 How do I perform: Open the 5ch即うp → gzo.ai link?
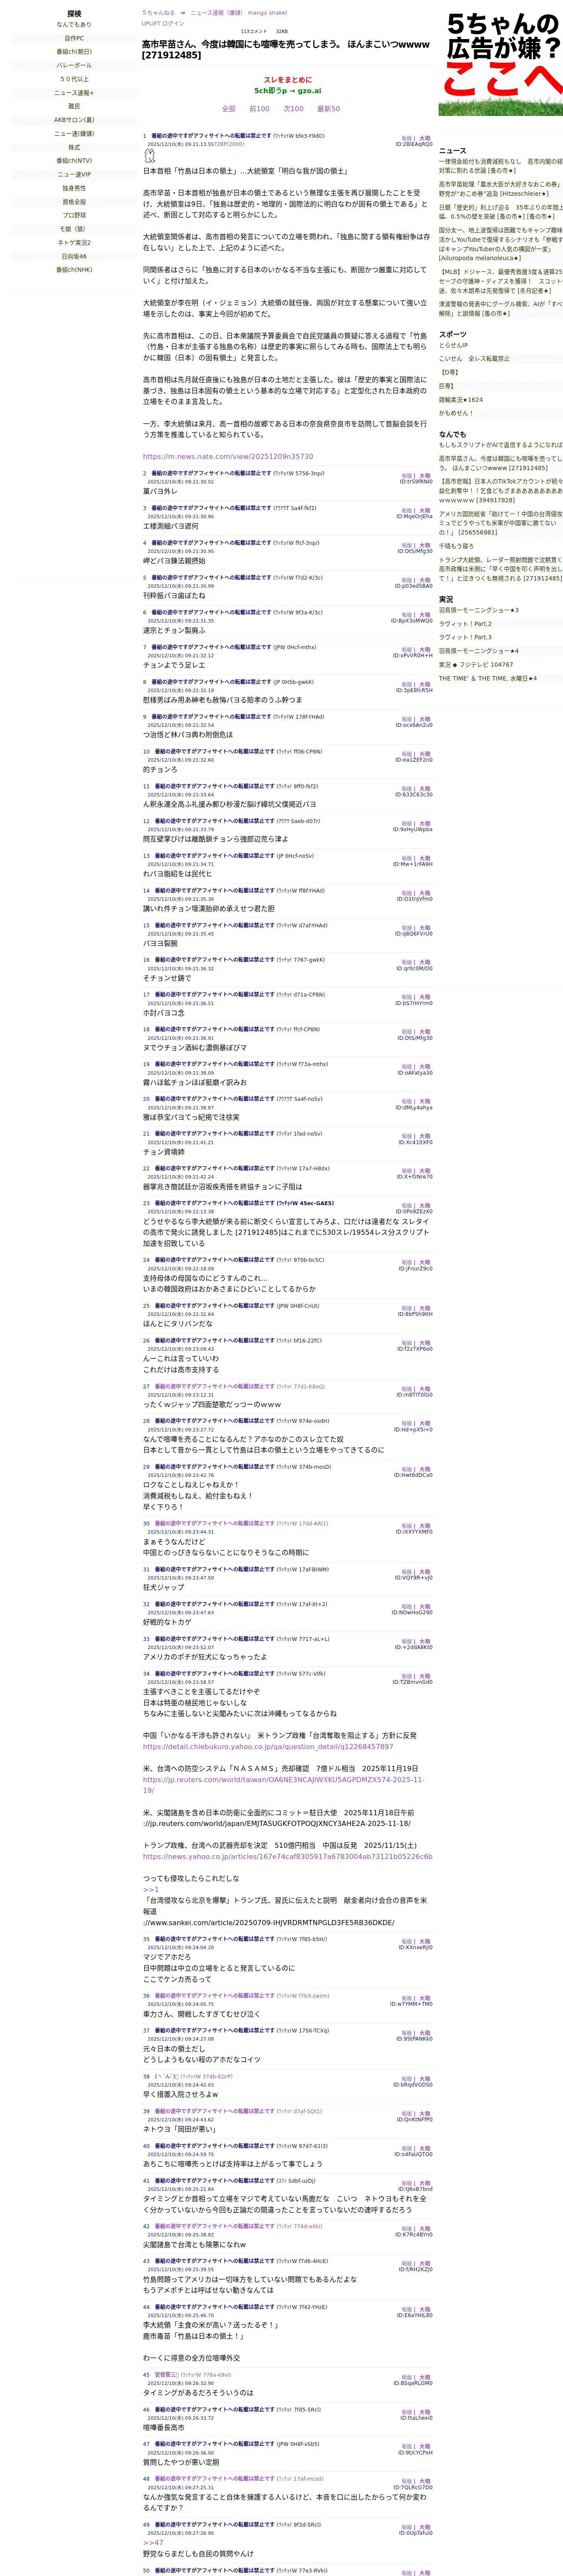point(288,90)
